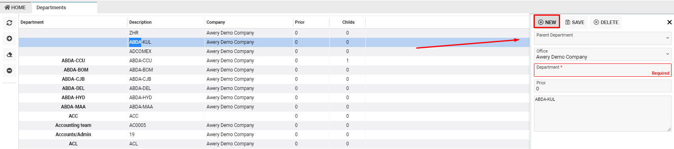Open the Office dropdown
Image resolution: width=674 pixels, height=149 pixels.
click(603, 54)
